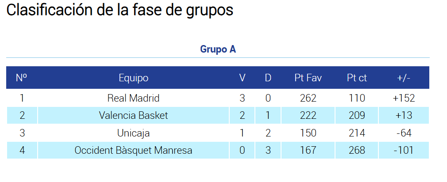Open Occident Bàsquet Manresa team entry
The width and height of the screenshot is (447, 182).
point(133,151)
